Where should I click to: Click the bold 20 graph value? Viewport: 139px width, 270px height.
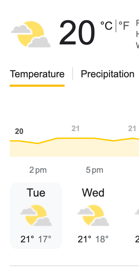(x=19, y=132)
